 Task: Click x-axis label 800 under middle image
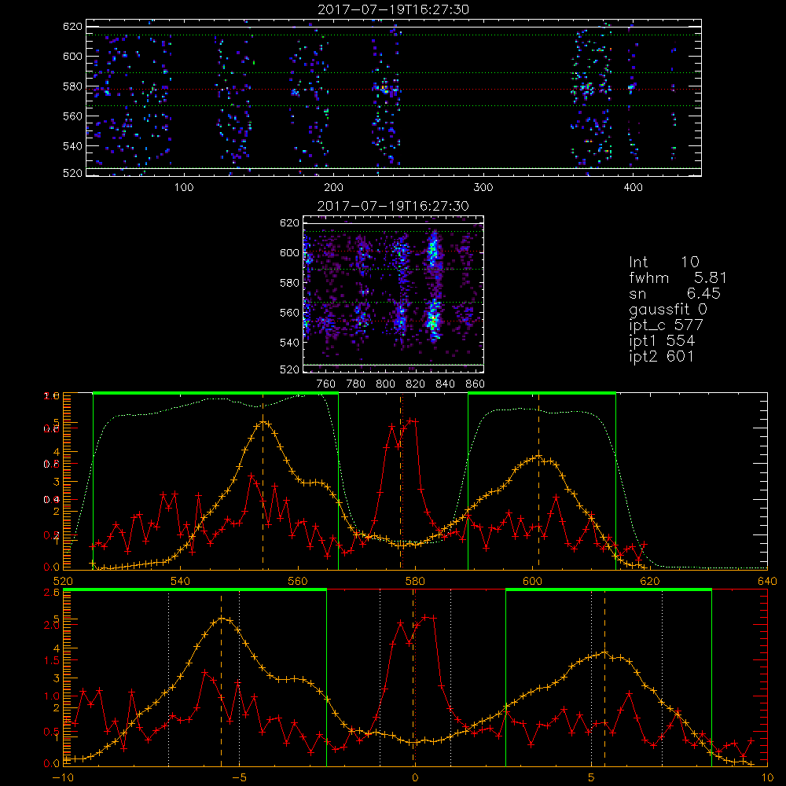[385, 384]
